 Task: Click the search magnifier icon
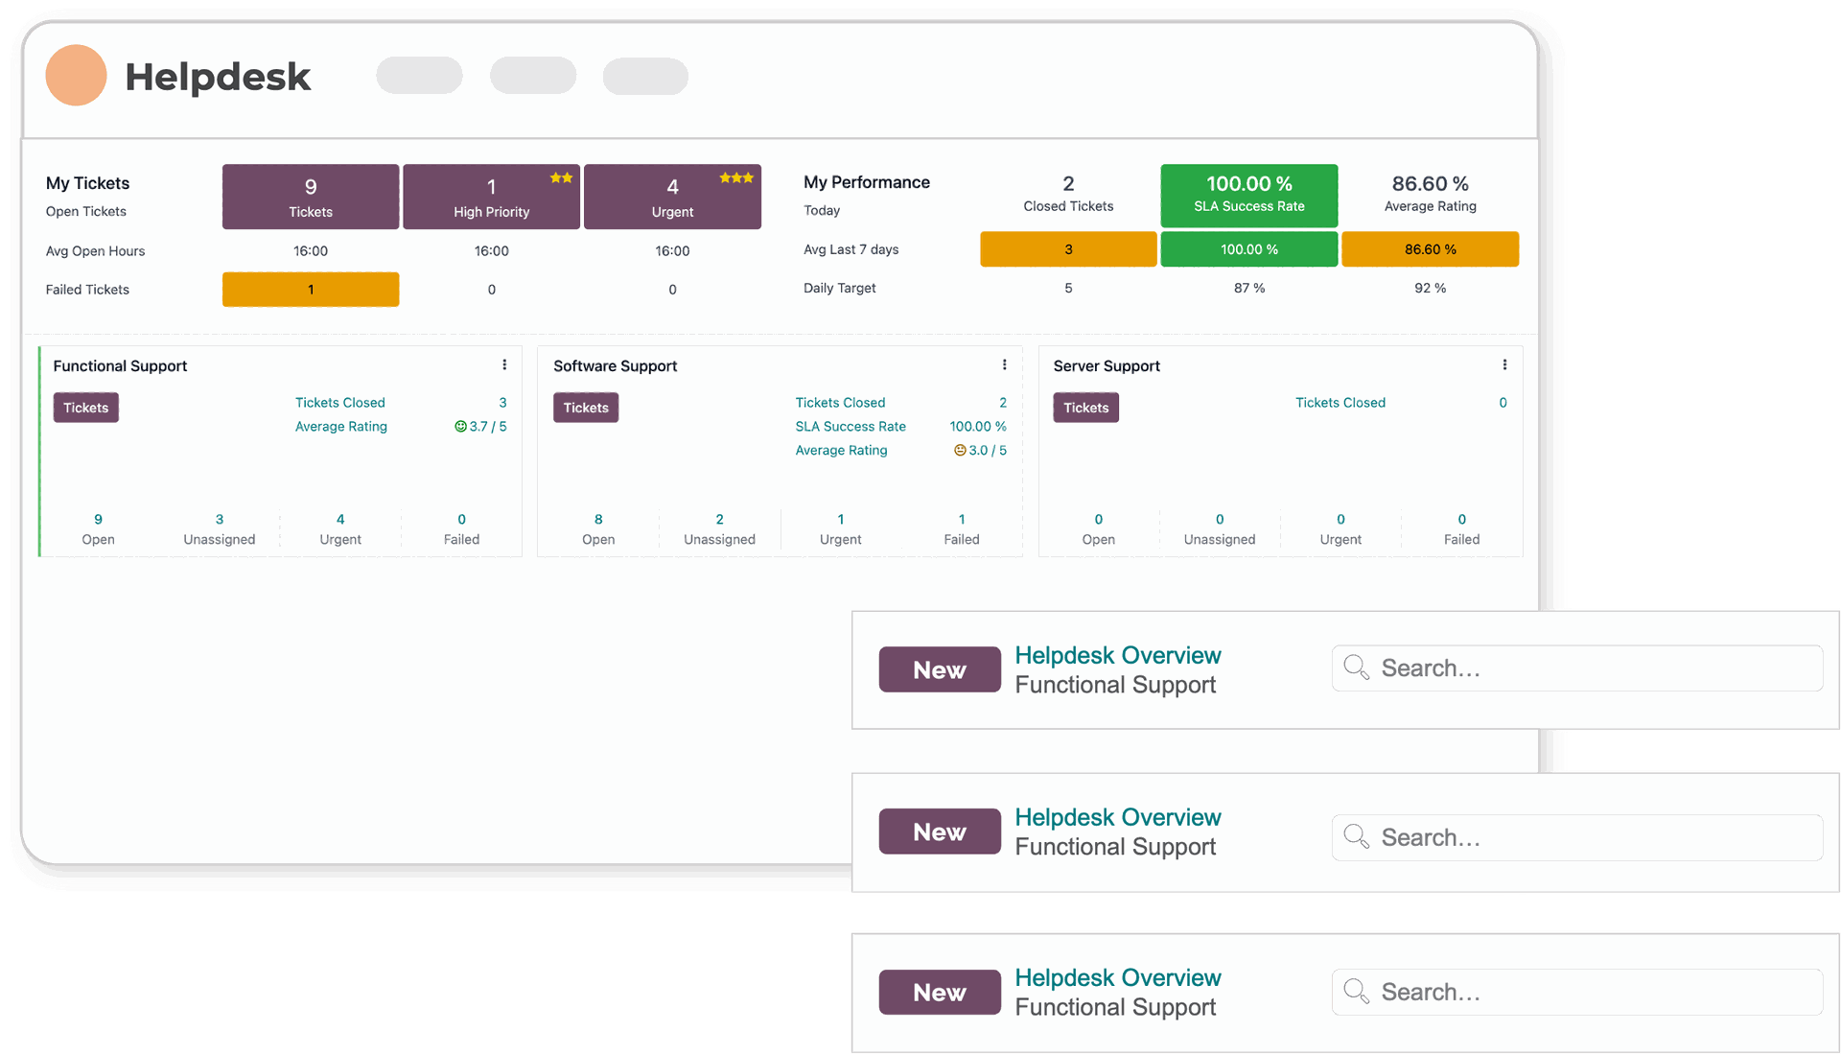pyautogui.click(x=1355, y=668)
